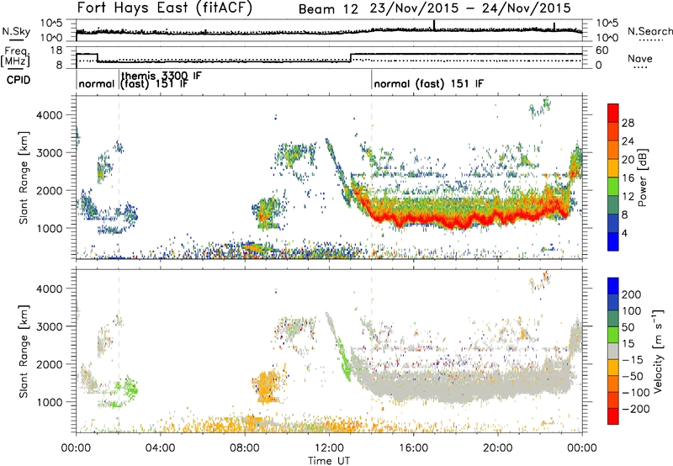Click the '20:00' time axis label
This screenshot has height=466, width=673.
(x=498, y=448)
